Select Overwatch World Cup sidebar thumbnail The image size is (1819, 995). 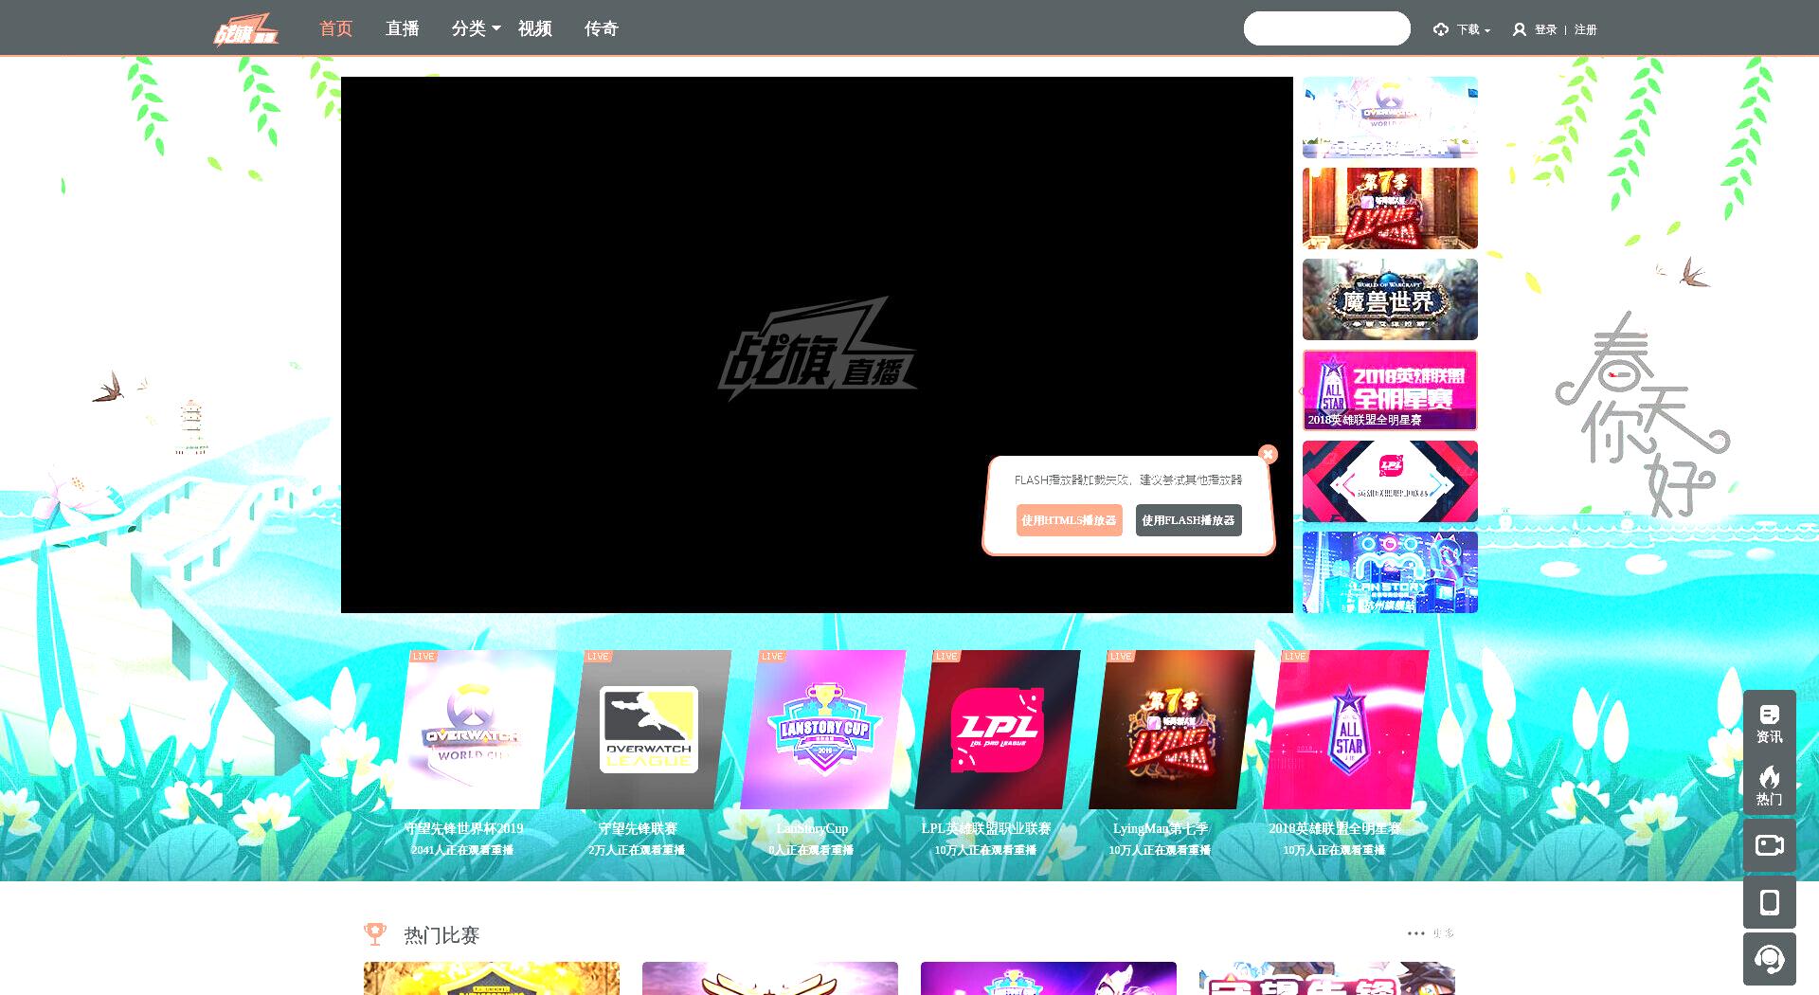coord(1390,118)
